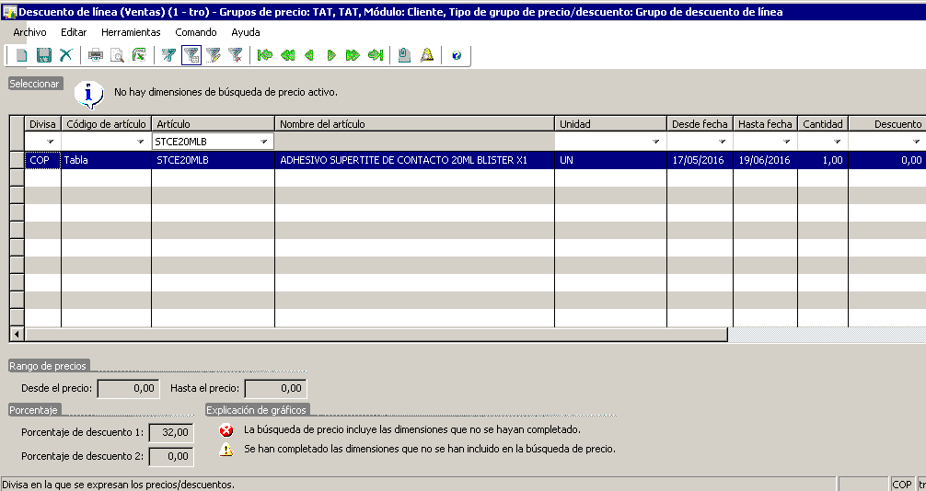Select the ADHESIVO SUPERTITE item name cell

tap(414, 160)
